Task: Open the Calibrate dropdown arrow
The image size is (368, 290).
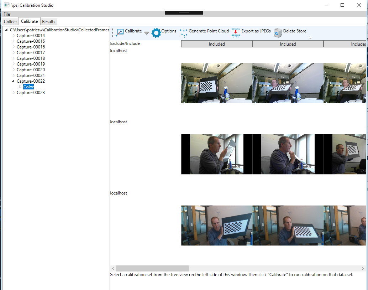Action: click(x=146, y=33)
